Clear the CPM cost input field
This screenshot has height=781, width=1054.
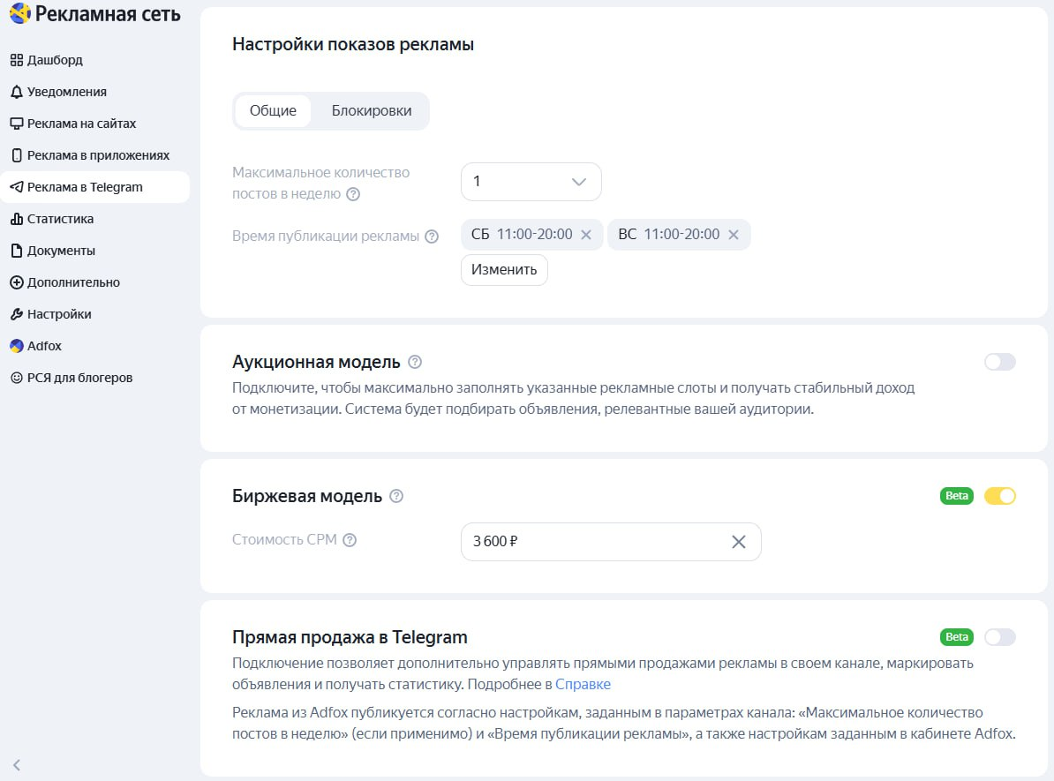click(739, 542)
